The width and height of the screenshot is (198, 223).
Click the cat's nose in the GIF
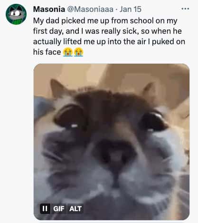(x=115, y=155)
